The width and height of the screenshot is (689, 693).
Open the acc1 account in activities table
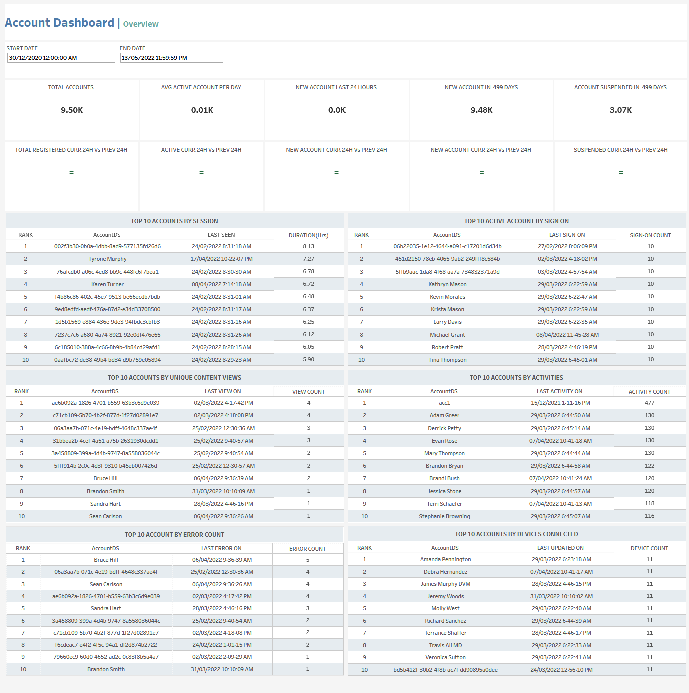(x=444, y=403)
